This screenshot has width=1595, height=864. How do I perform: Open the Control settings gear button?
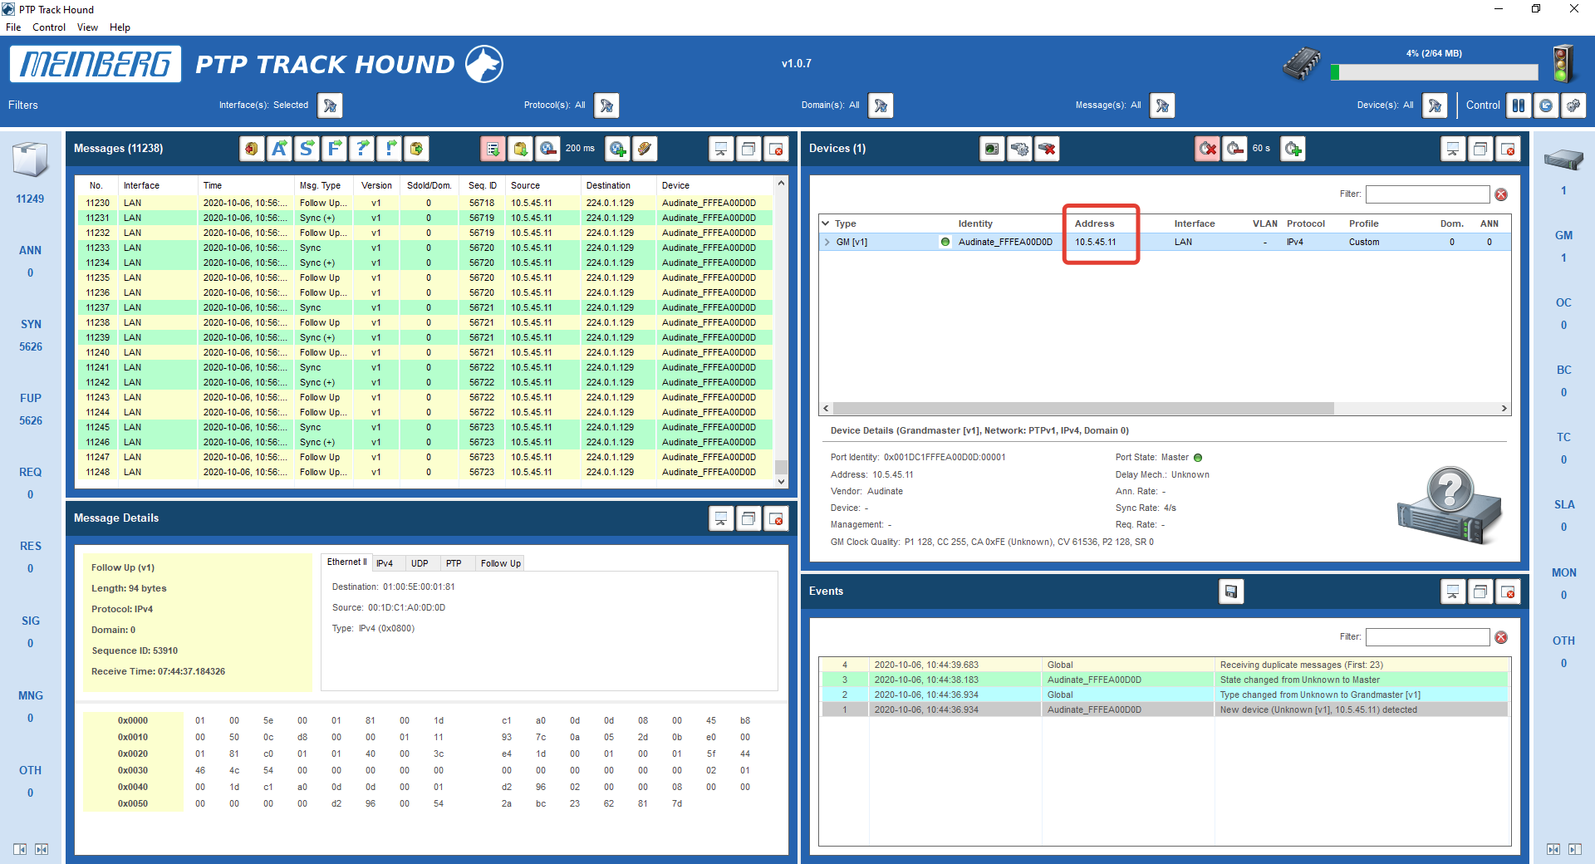[1573, 106]
